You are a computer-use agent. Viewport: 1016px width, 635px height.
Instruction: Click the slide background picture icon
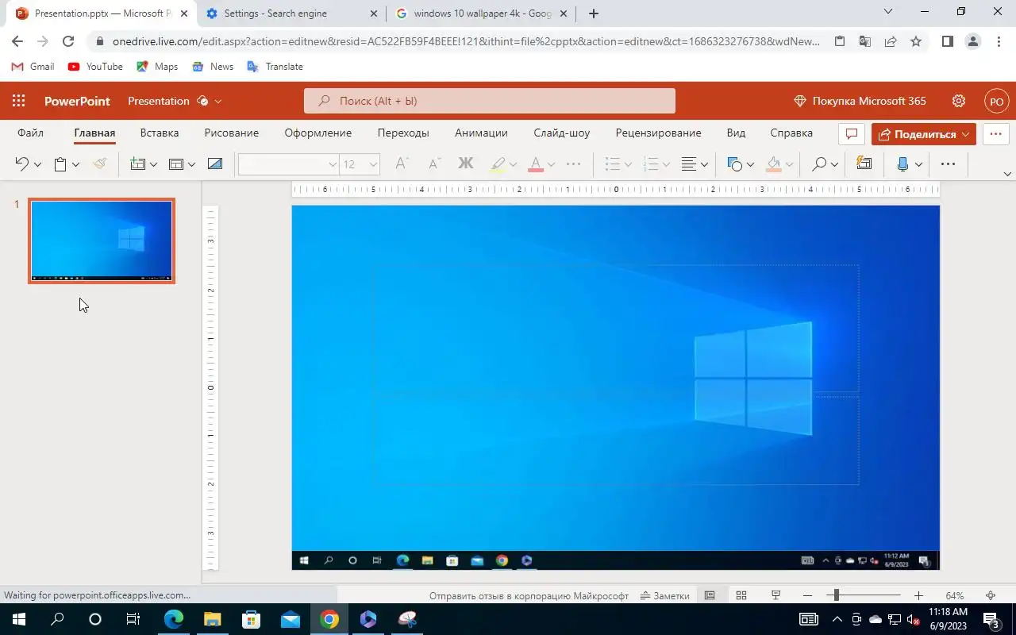click(214, 164)
